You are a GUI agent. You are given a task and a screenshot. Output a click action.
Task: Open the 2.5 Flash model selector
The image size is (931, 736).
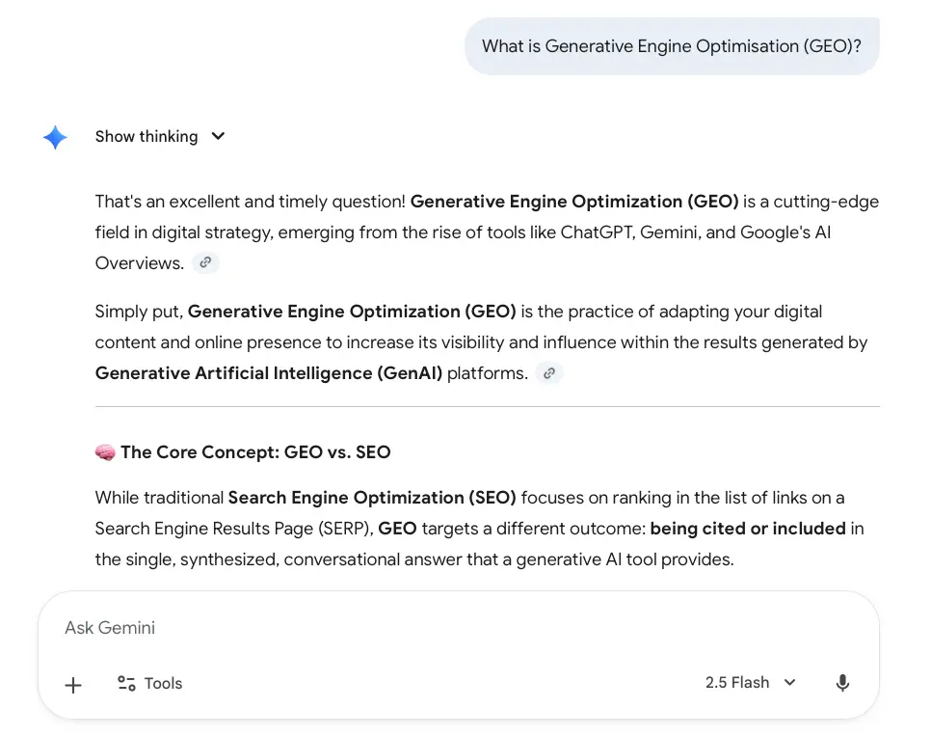coord(752,683)
